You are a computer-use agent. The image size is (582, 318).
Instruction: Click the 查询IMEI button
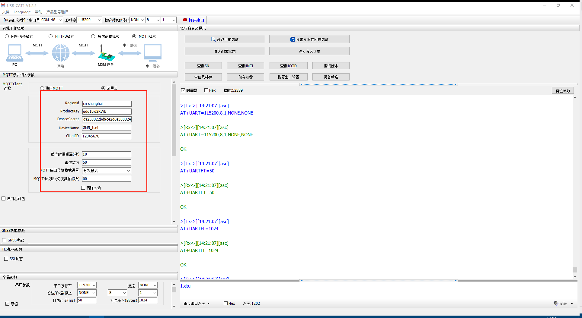point(245,66)
